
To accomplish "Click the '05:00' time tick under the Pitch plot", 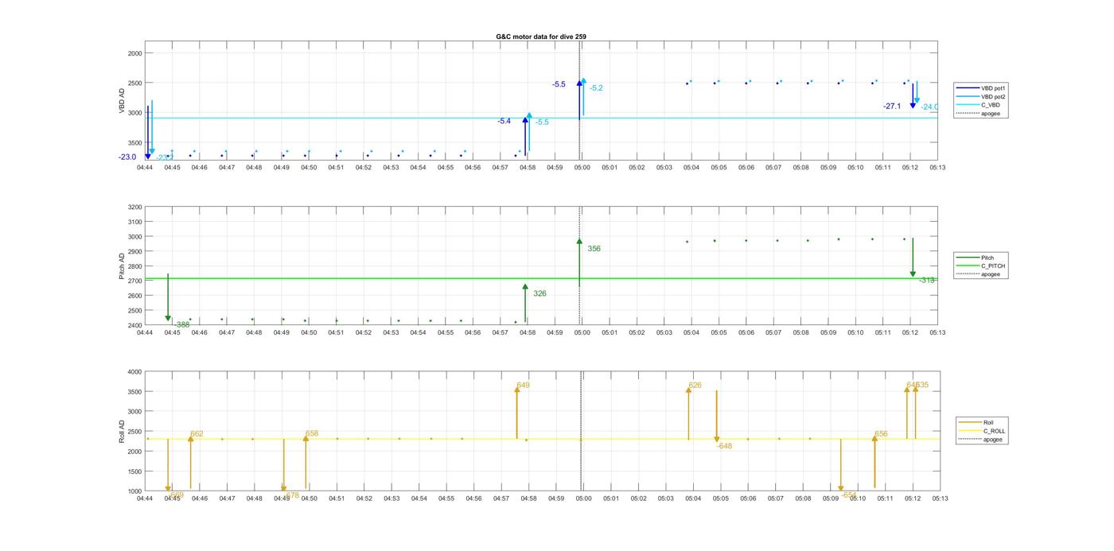I will (x=582, y=332).
